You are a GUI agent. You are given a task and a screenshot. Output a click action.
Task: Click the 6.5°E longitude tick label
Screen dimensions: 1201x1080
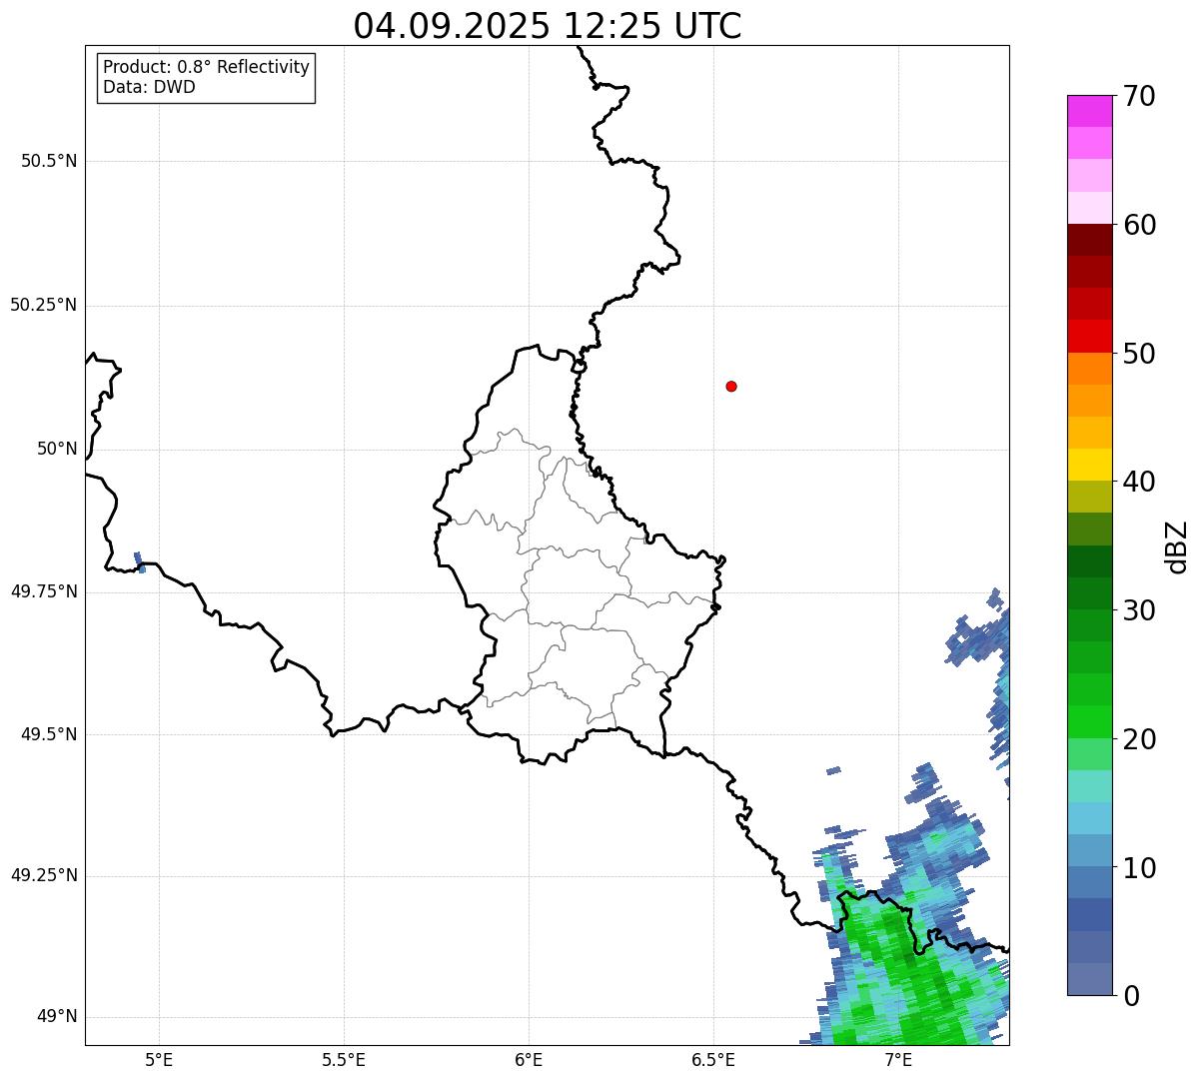tap(713, 1059)
